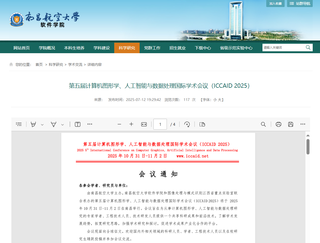Click the PDF vertical scrollbar thumb
320x243 pixels.
click(308, 147)
